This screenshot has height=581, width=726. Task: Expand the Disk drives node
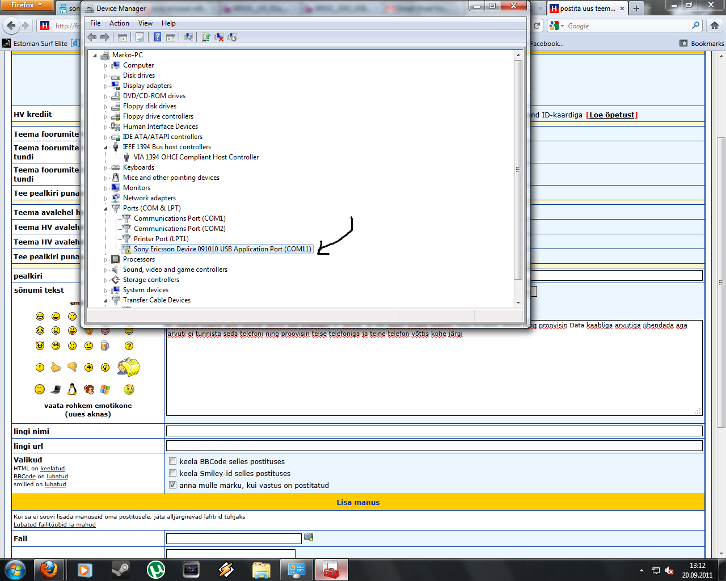(x=105, y=76)
